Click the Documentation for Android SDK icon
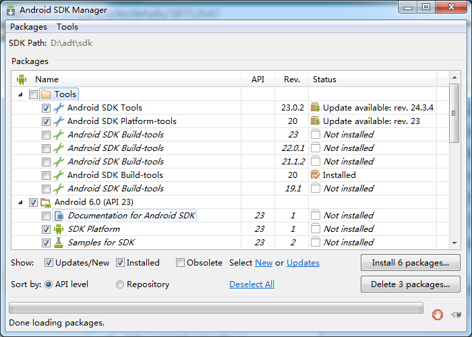The width and height of the screenshot is (472, 337). tap(59, 216)
